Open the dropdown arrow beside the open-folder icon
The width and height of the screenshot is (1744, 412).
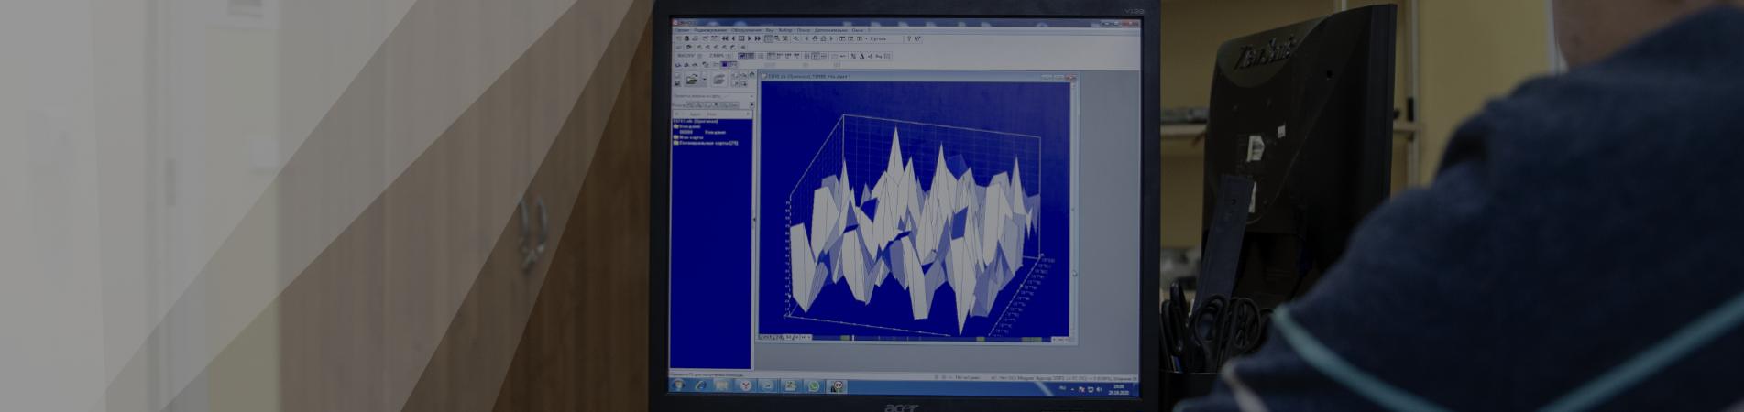pos(705,80)
